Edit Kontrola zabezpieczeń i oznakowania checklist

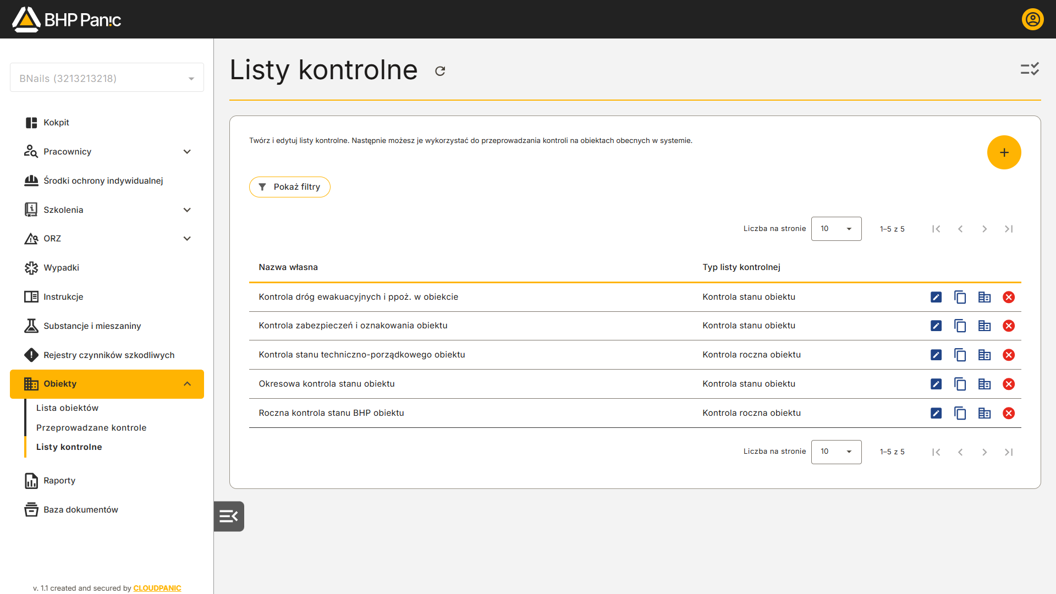pyautogui.click(x=936, y=326)
